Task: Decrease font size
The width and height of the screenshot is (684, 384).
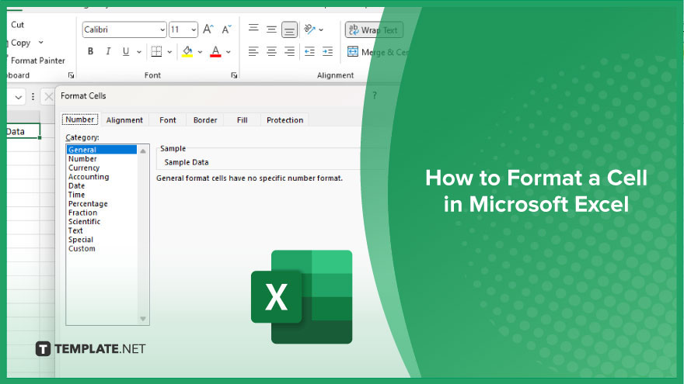Action: pyautogui.click(x=226, y=29)
